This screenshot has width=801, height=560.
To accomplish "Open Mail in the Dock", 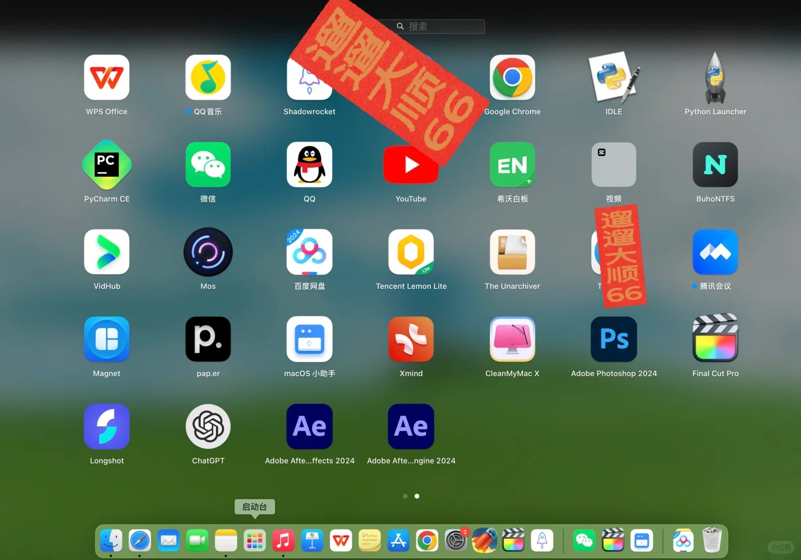I will [x=169, y=541].
